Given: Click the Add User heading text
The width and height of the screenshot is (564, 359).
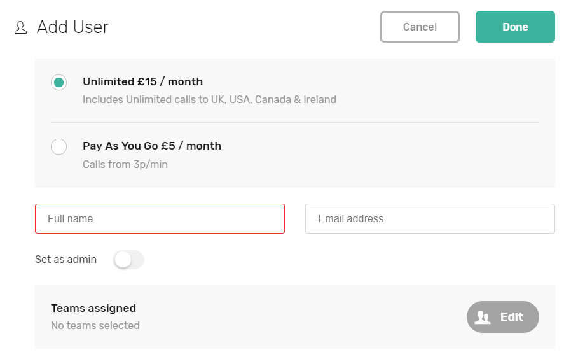Looking at the screenshot, I should pyautogui.click(x=72, y=27).
